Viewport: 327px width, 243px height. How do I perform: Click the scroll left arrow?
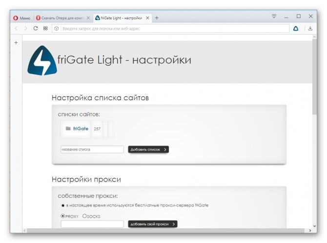[x=24, y=230]
